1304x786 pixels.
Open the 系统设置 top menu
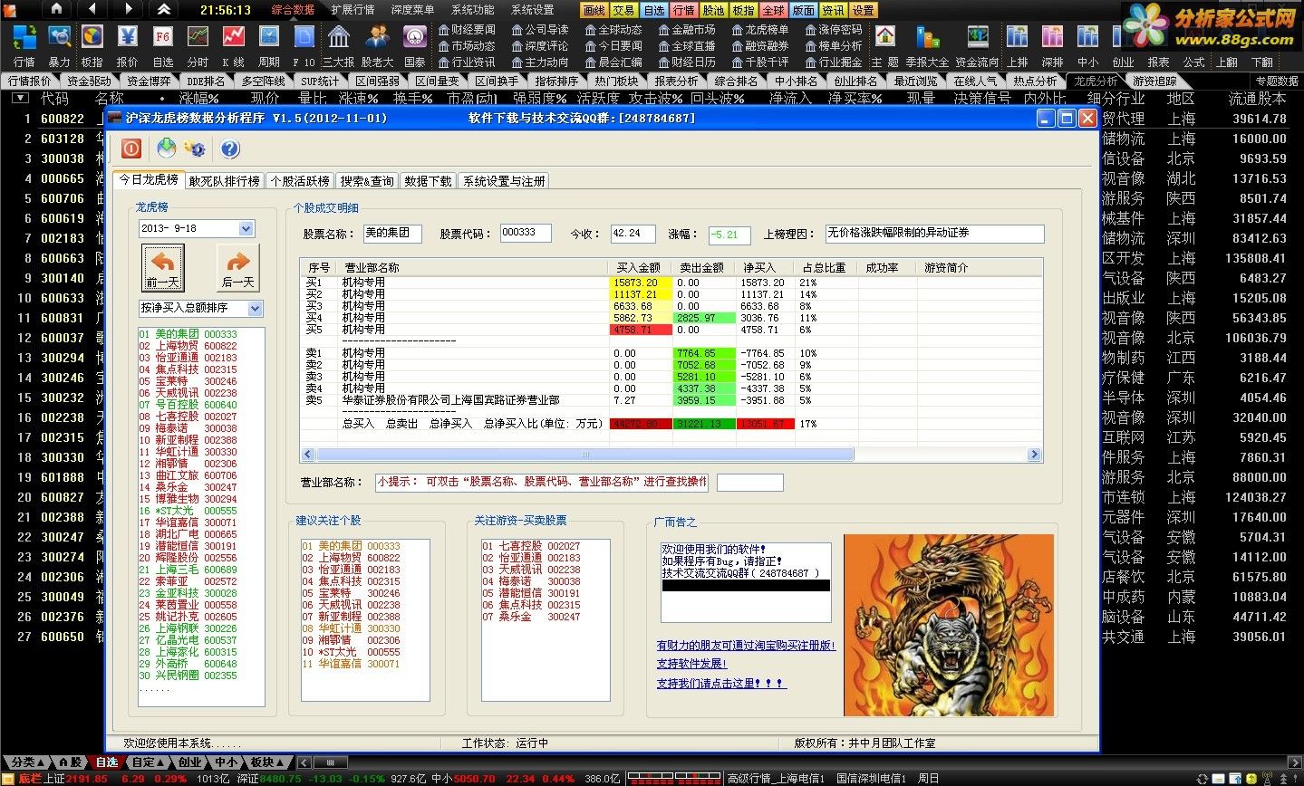(532, 10)
